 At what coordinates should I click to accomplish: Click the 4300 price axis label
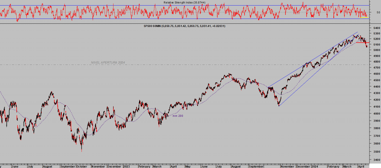pos(376,93)
